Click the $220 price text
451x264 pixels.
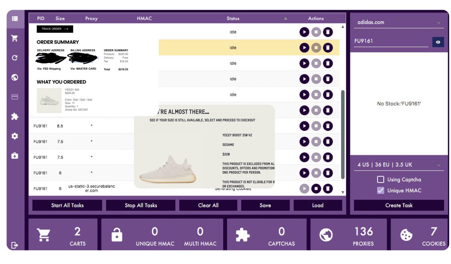(226, 154)
